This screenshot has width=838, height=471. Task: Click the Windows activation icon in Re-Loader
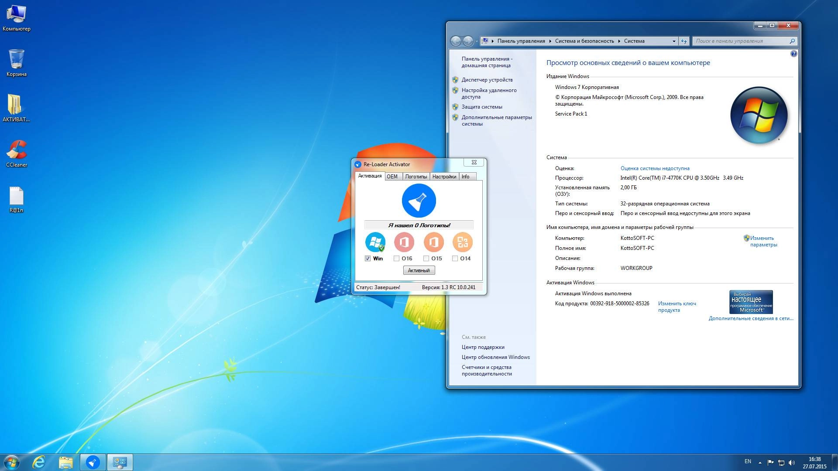click(375, 242)
